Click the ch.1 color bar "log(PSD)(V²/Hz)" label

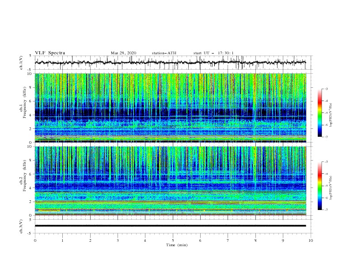[331, 115]
